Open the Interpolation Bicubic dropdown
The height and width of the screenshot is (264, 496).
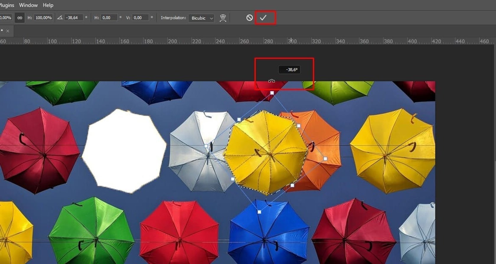(201, 18)
